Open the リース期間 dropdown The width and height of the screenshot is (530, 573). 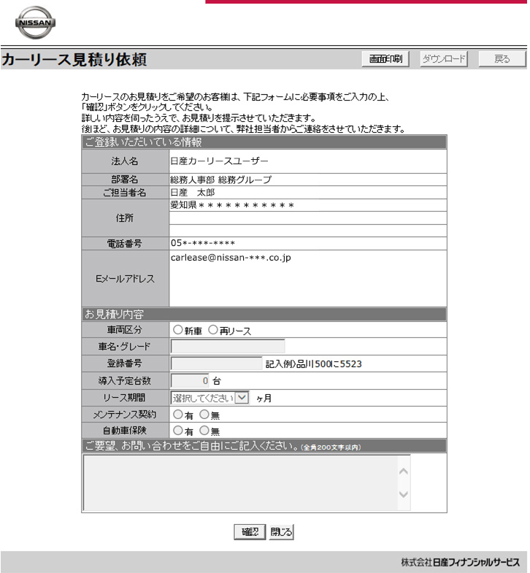pyautogui.click(x=210, y=398)
